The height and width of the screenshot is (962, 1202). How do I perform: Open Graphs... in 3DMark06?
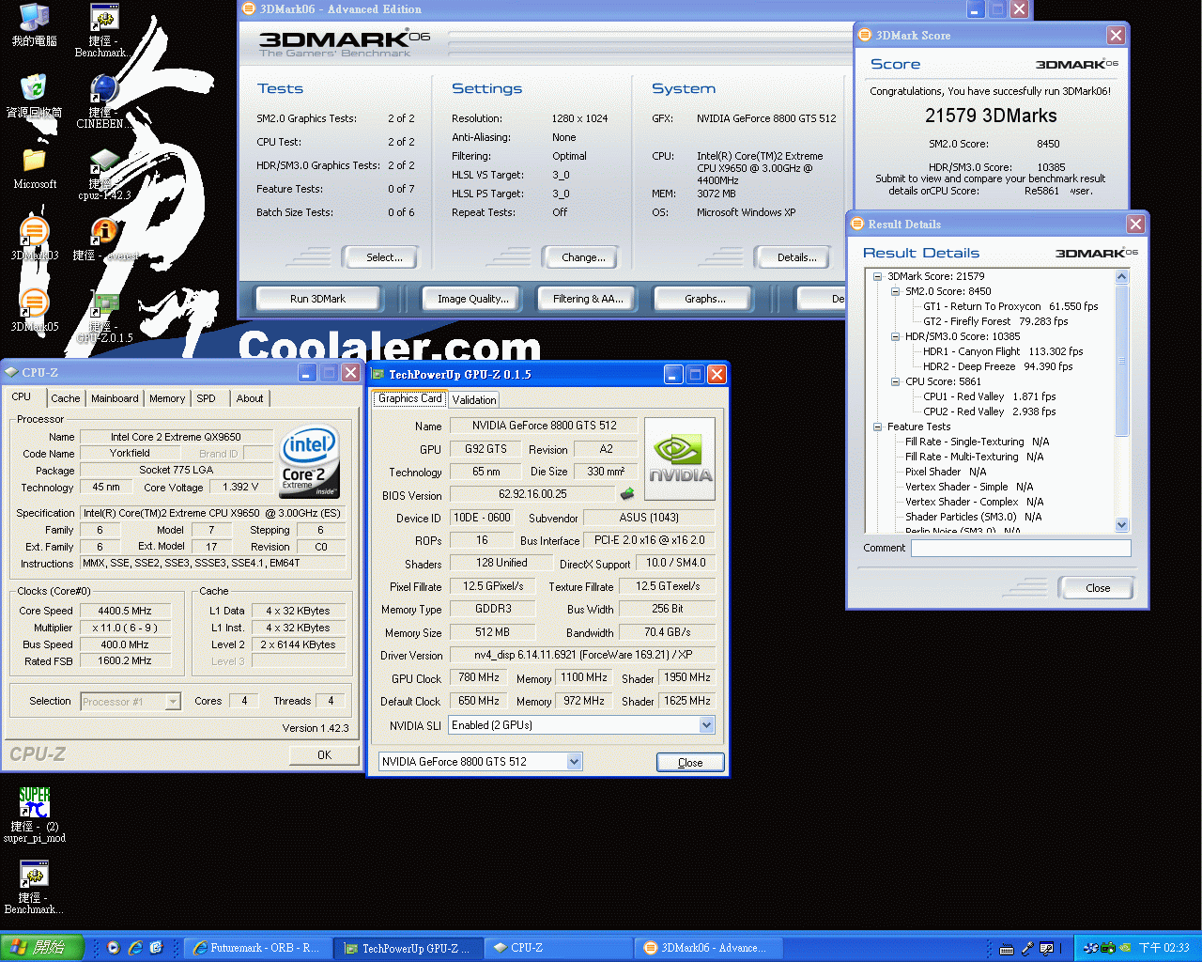point(705,299)
